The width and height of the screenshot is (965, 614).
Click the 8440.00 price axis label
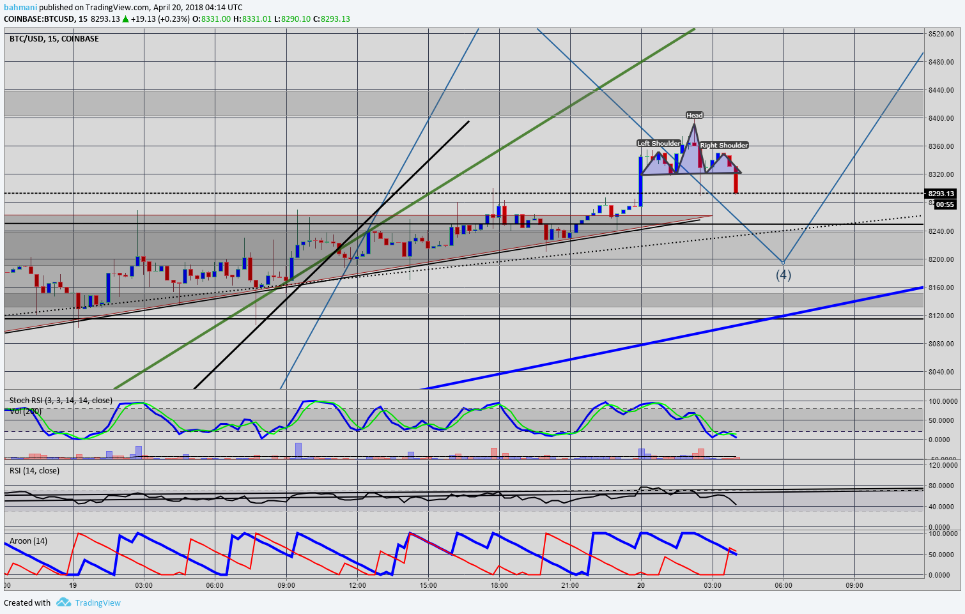[941, 90]
